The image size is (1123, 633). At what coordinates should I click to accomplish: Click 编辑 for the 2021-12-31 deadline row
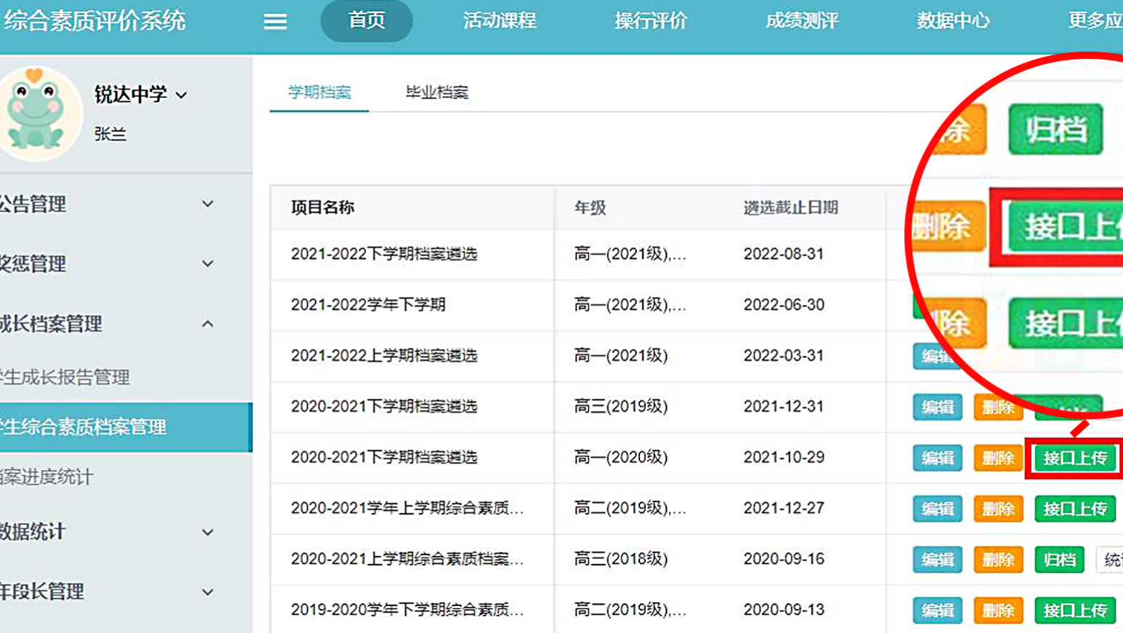(x=938, y=407)
